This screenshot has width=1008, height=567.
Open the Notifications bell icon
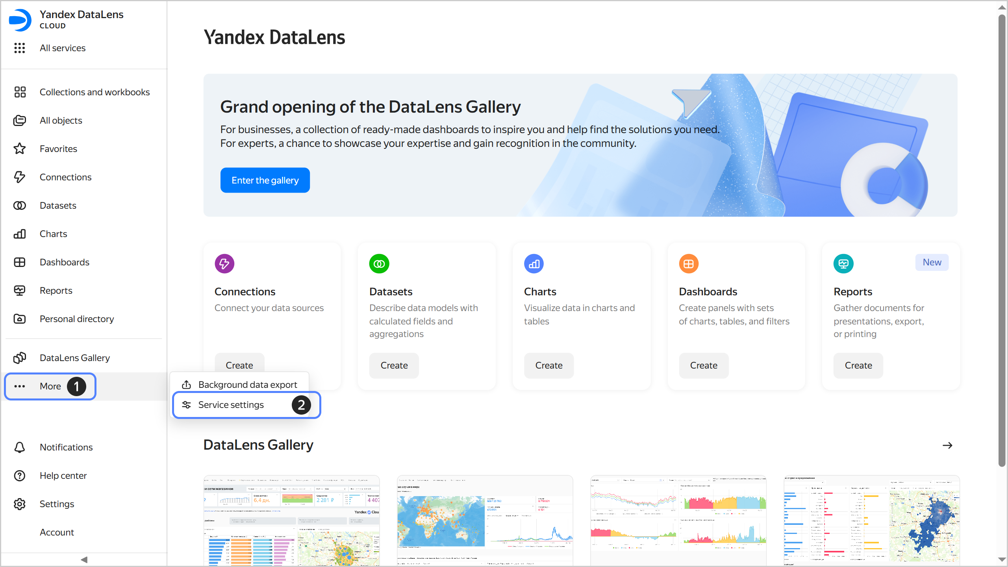click(x=20, y=447)
